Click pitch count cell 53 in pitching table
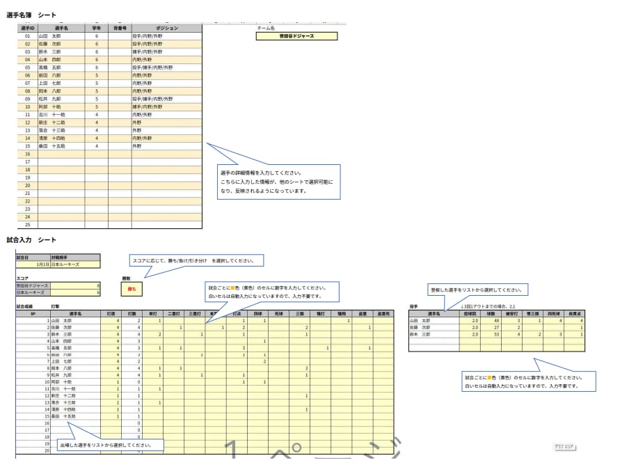The width and height of the screenshot is (620, 467). (x=491, y=334)
